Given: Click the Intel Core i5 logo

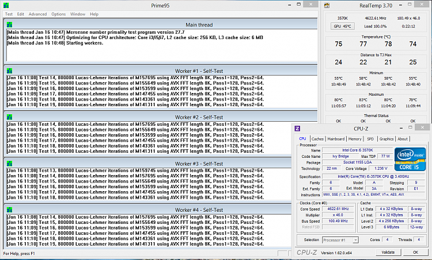Looking at the screenshot, I should pyautogui.click(x=410, y=159).
